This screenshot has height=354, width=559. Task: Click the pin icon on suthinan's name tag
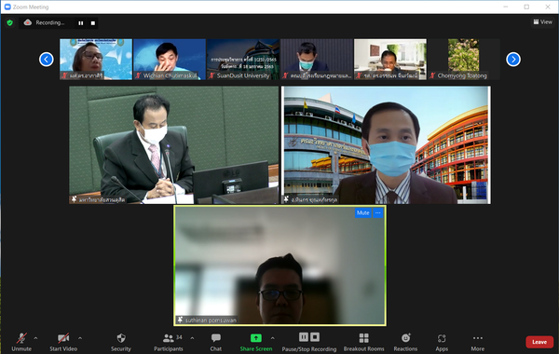click(x=180, y=320)
